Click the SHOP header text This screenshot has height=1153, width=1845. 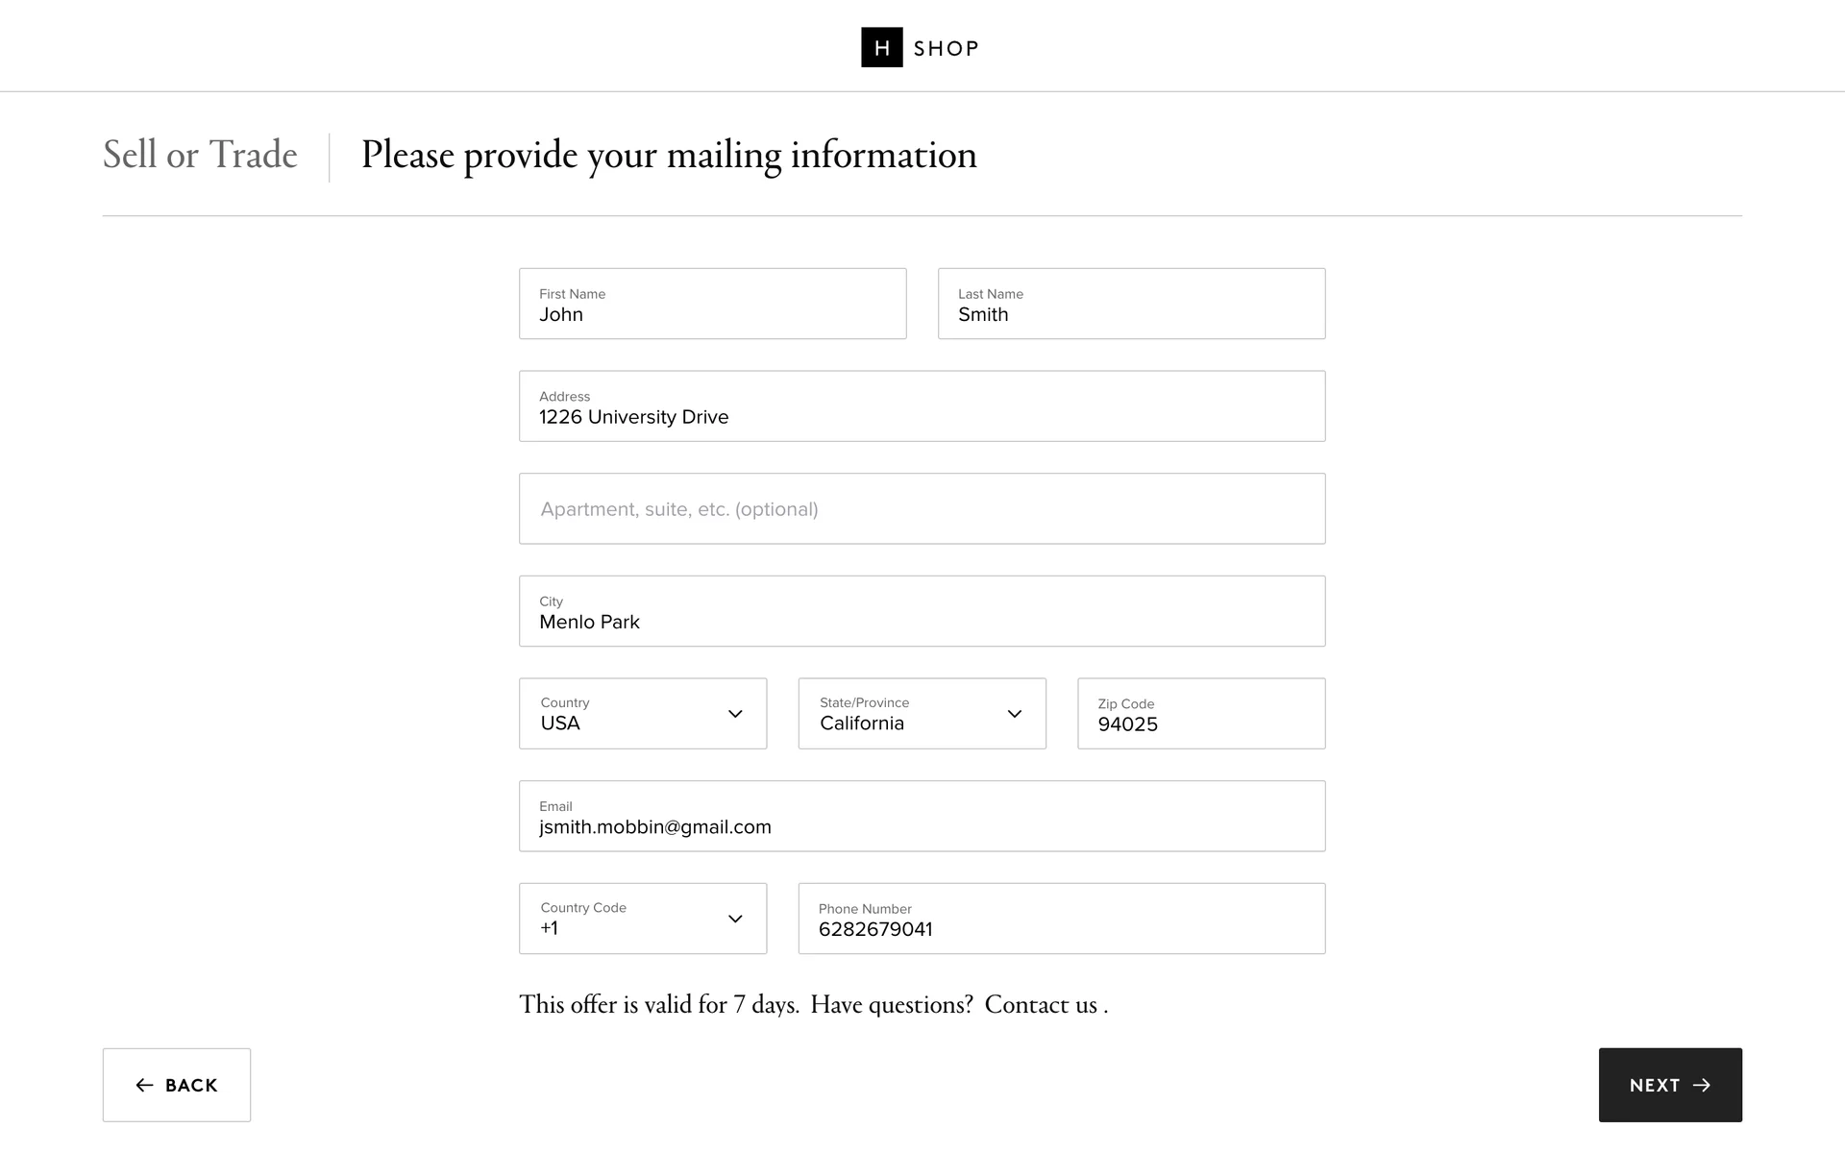point(946,49)
